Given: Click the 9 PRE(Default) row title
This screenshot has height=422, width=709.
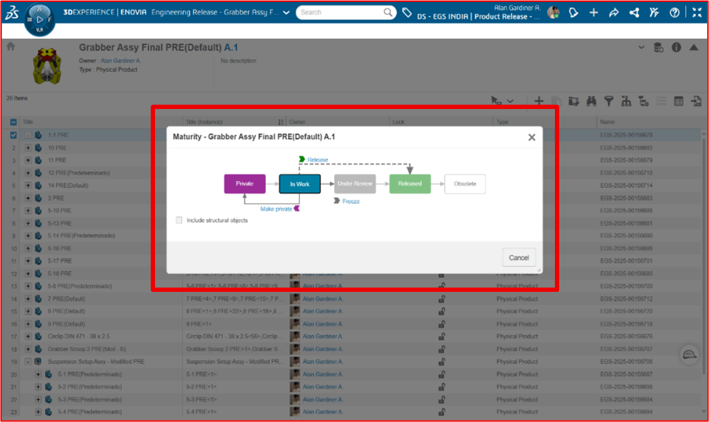Looking at the screenshot, I should tap(66, 324).
